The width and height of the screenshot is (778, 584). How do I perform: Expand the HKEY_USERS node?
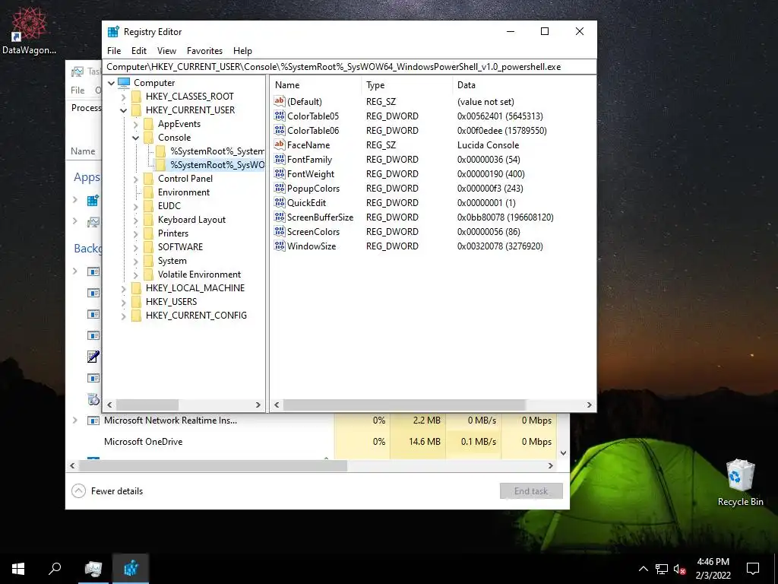tap(124, 302)
